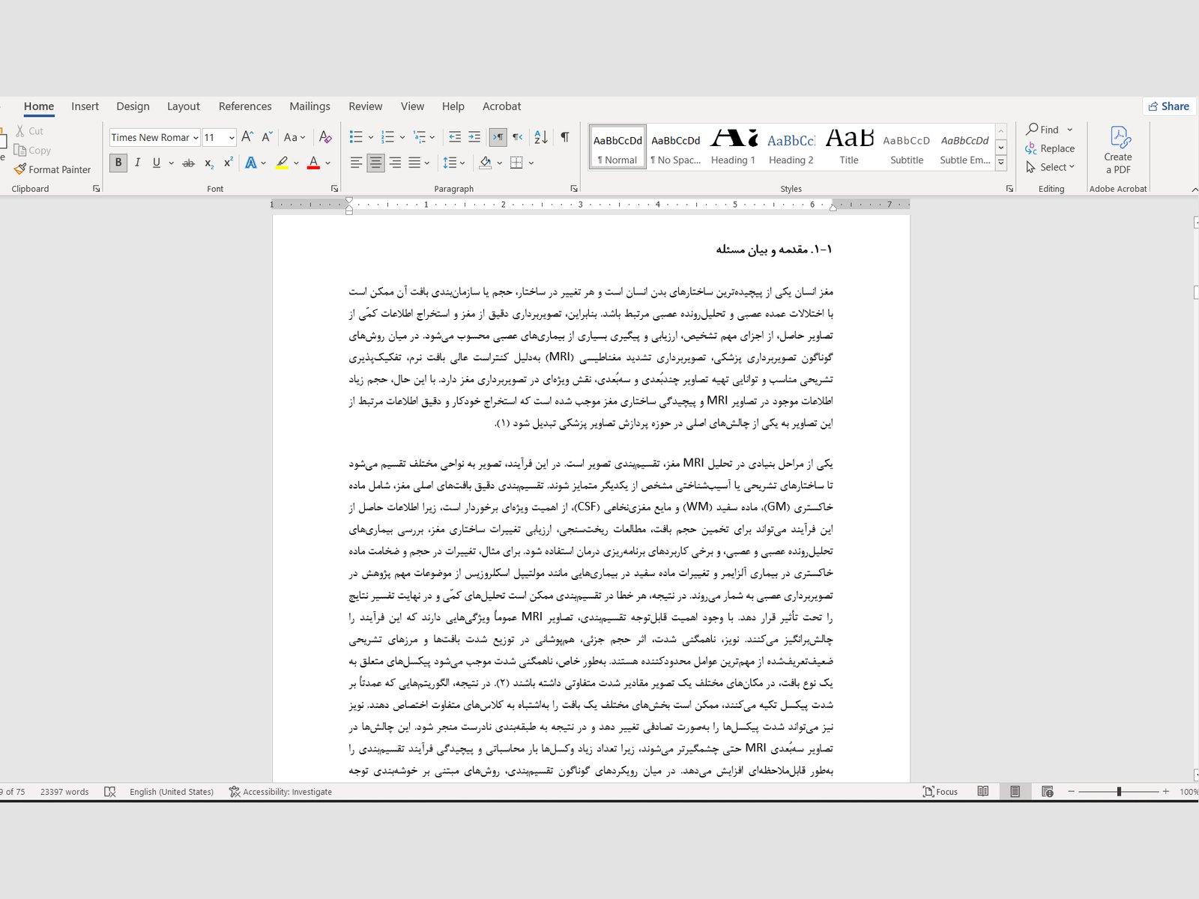
Task: Apply the Heading 2 style
Action: pyautogui.click(x=791, y=147)
